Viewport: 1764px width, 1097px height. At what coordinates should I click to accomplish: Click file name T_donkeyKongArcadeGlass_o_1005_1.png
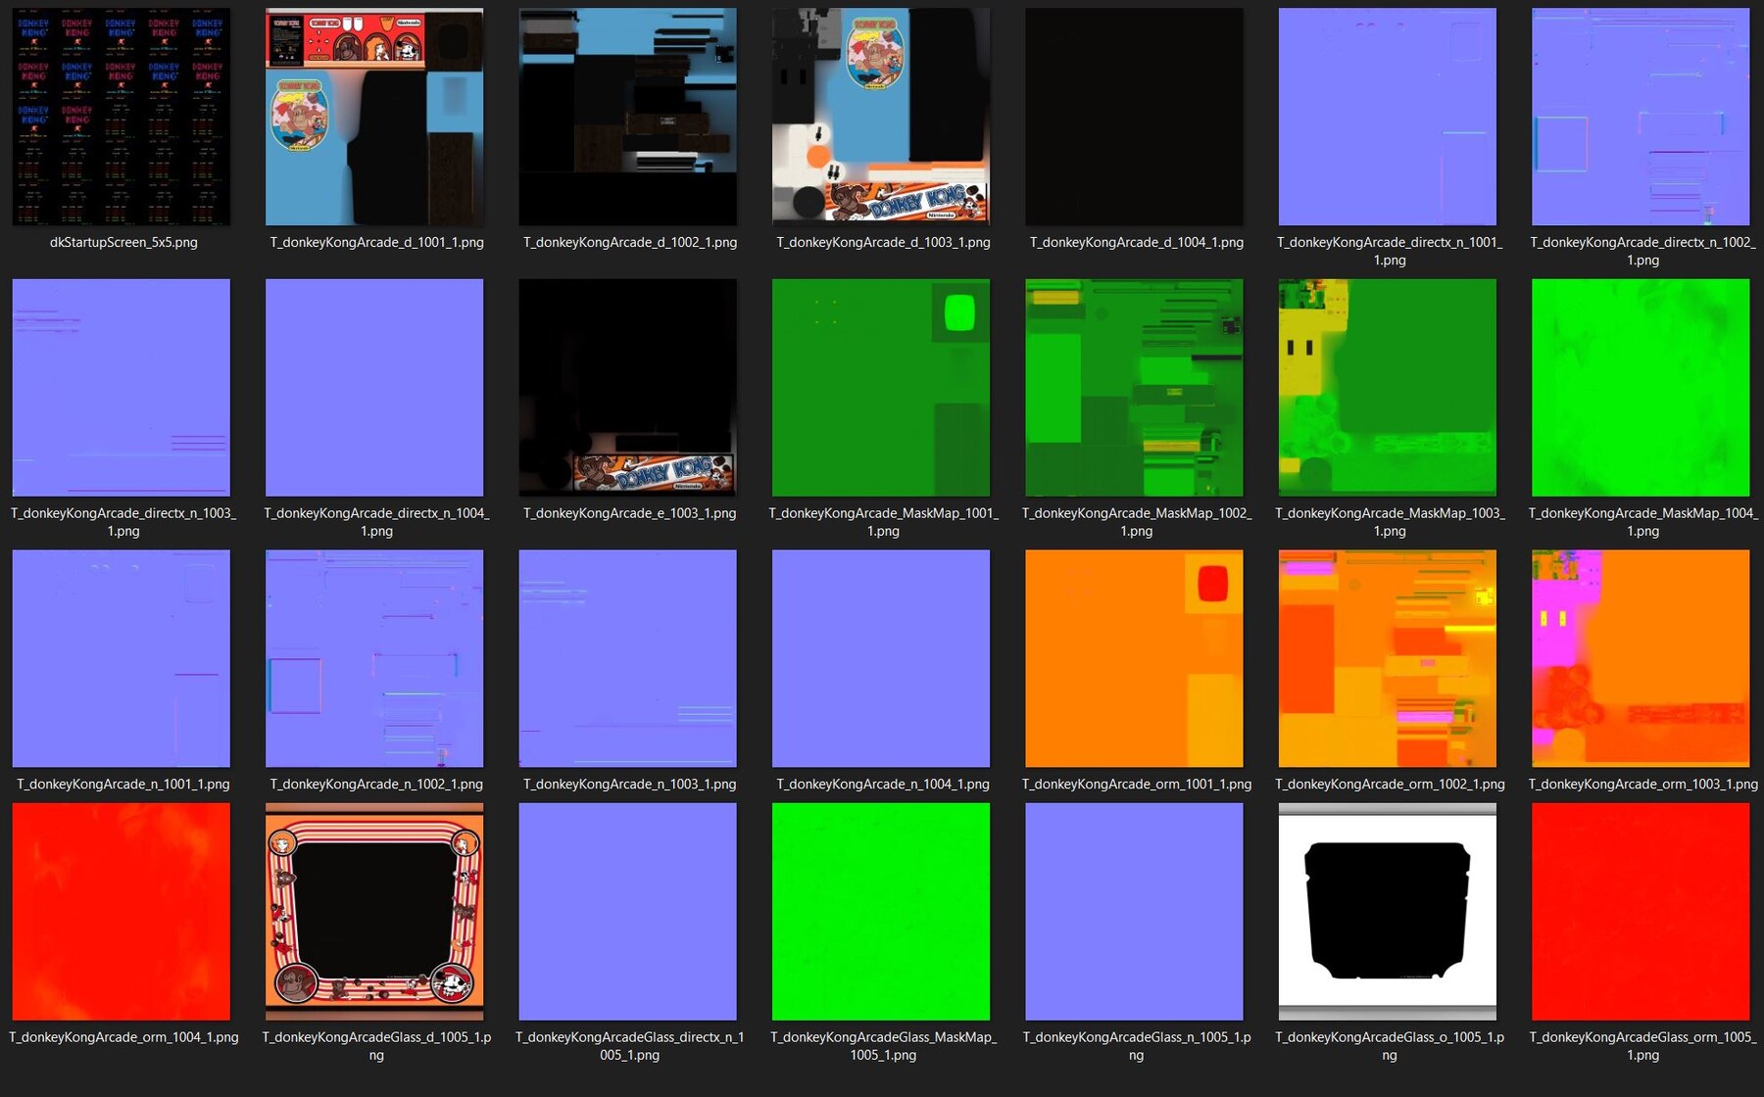pos(1390,1046)
